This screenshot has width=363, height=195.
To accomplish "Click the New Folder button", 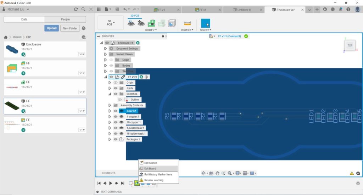I will coord(70,28).
